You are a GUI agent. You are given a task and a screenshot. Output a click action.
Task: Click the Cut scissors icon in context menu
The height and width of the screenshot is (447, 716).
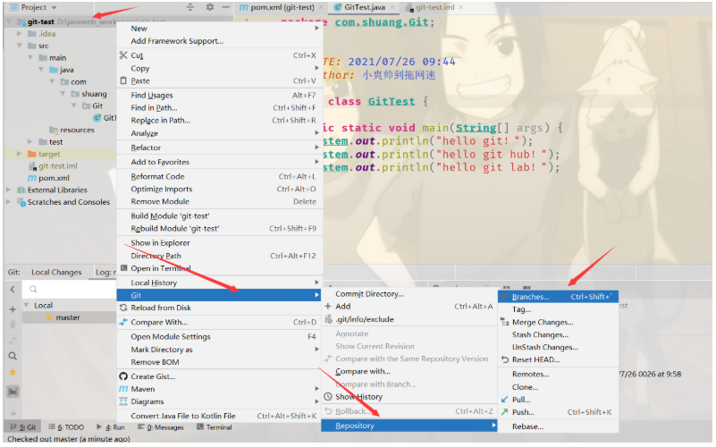pyautogui.click(x=123, y=55)
